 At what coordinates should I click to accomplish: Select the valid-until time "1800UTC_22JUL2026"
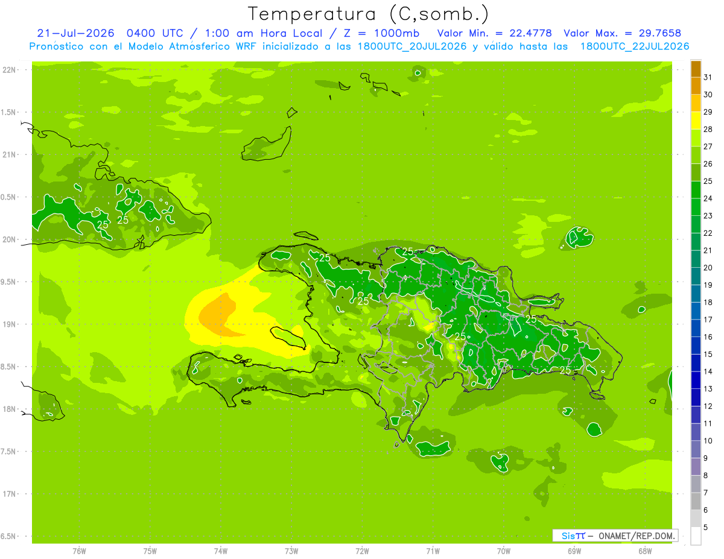click(x=634, y=46)
